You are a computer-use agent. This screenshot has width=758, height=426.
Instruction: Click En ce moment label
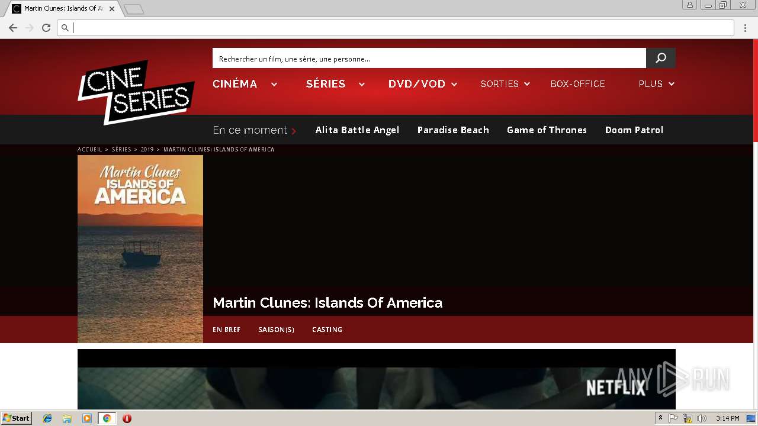tap(250, 130)
